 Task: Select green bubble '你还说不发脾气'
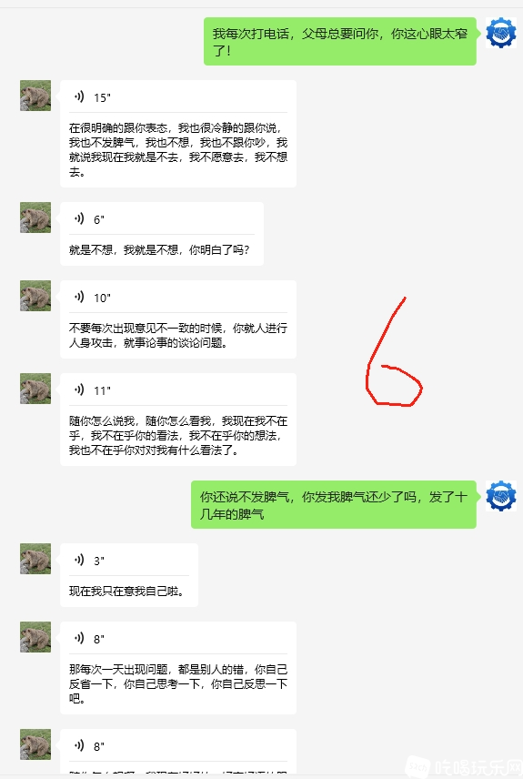[x=333, y=504]
